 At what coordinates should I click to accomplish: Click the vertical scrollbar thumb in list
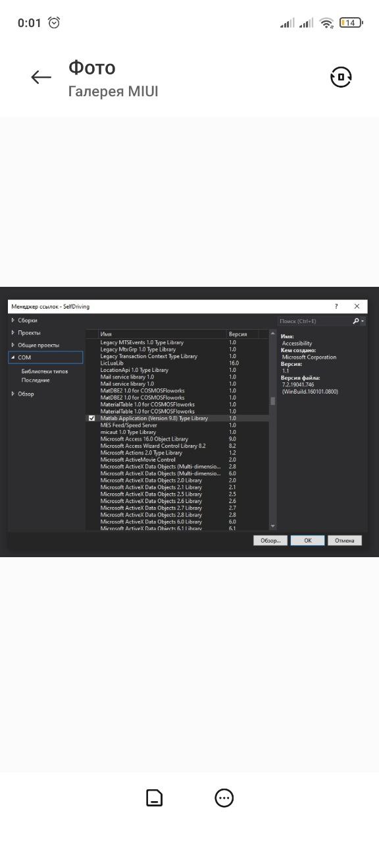coord(273,401)
